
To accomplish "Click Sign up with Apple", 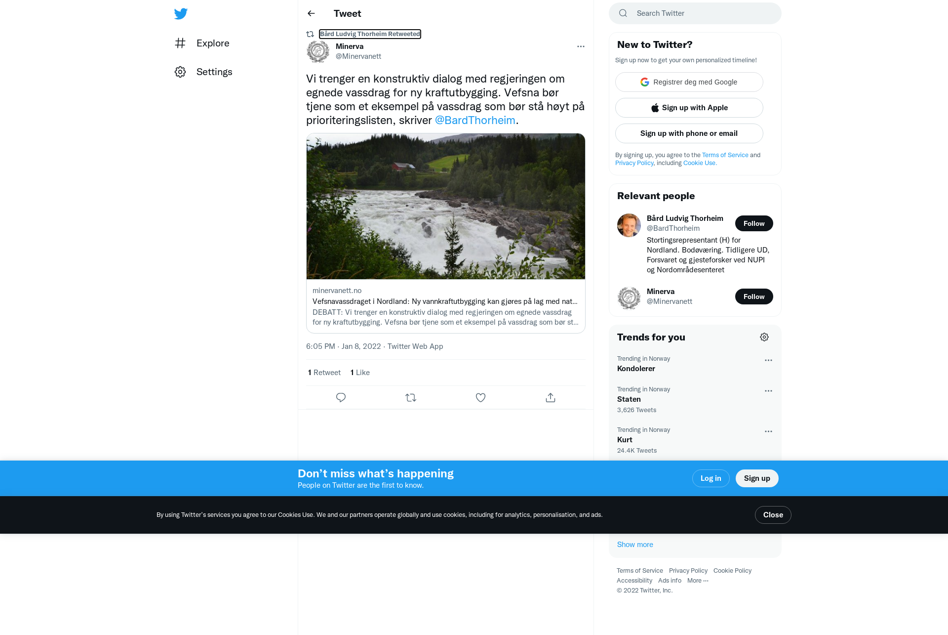I will 689,108.
